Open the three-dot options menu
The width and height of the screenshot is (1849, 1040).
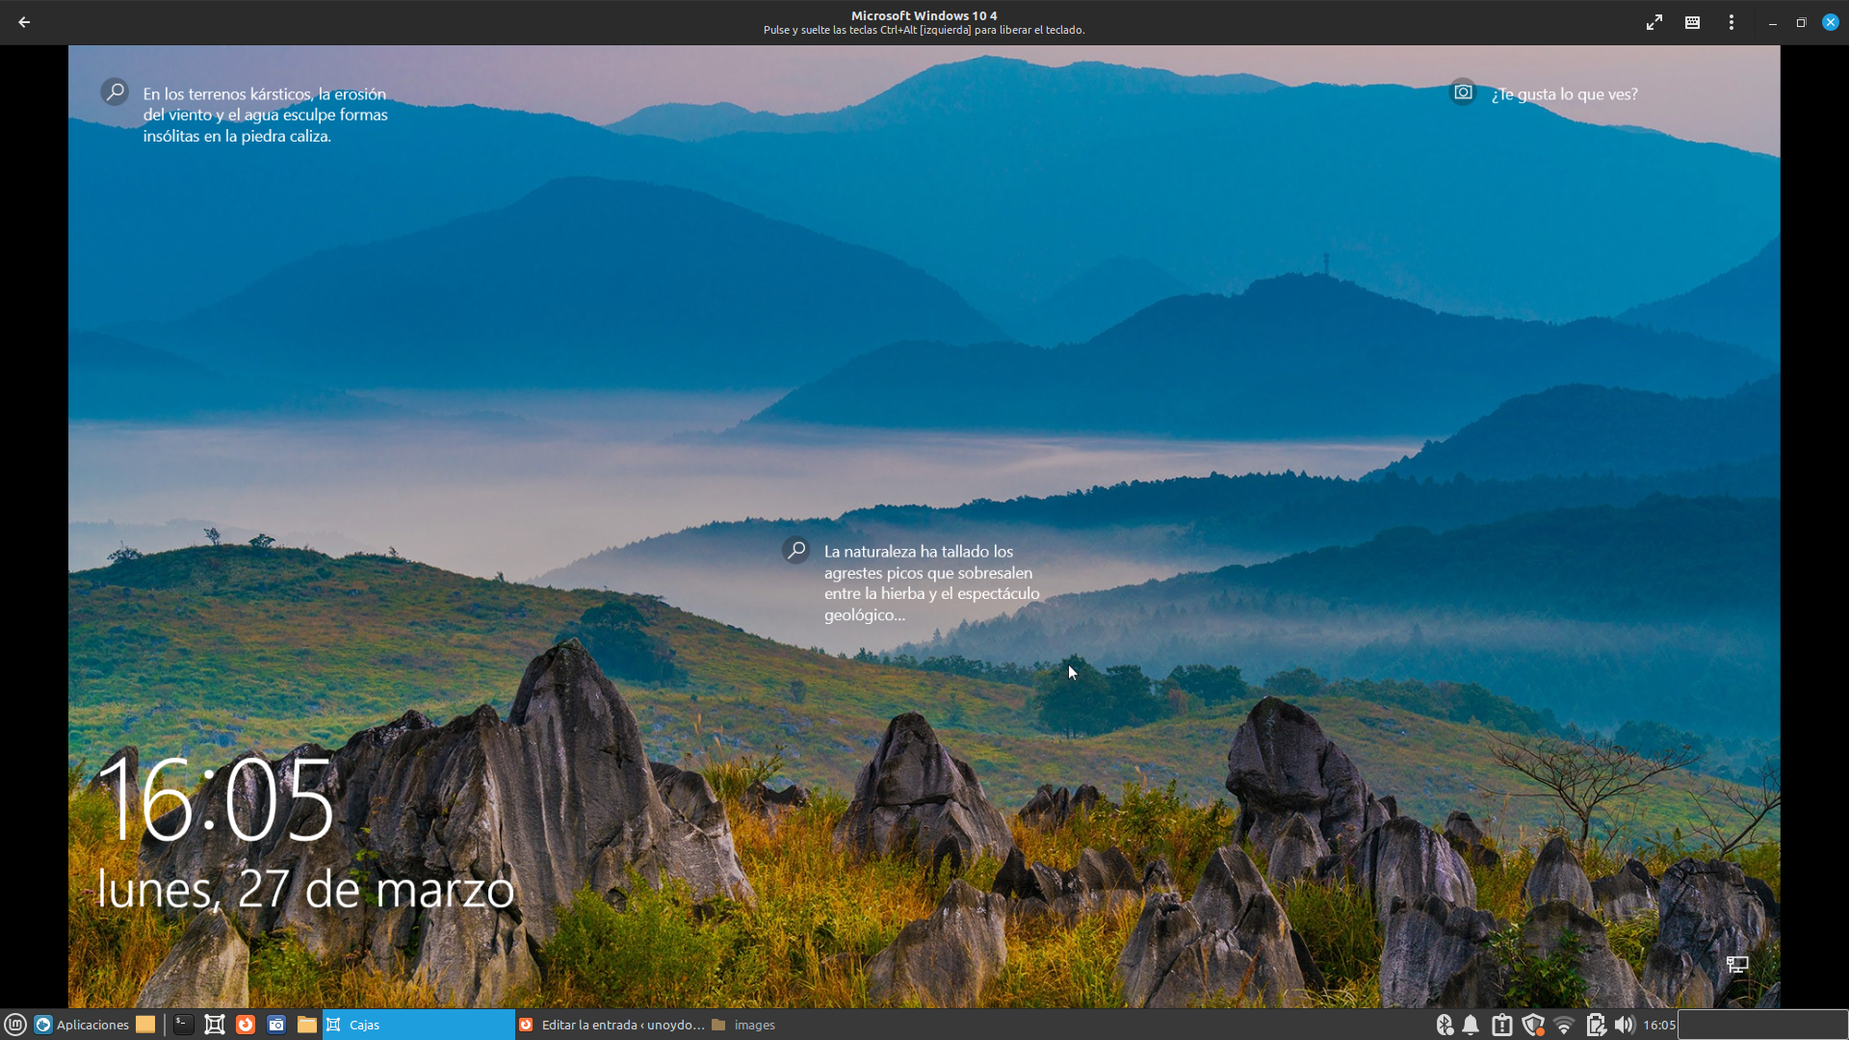tap(1731, 22)
